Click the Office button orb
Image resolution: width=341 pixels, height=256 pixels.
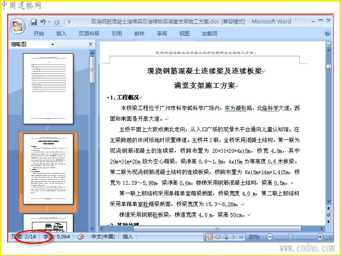click(17, 26)
